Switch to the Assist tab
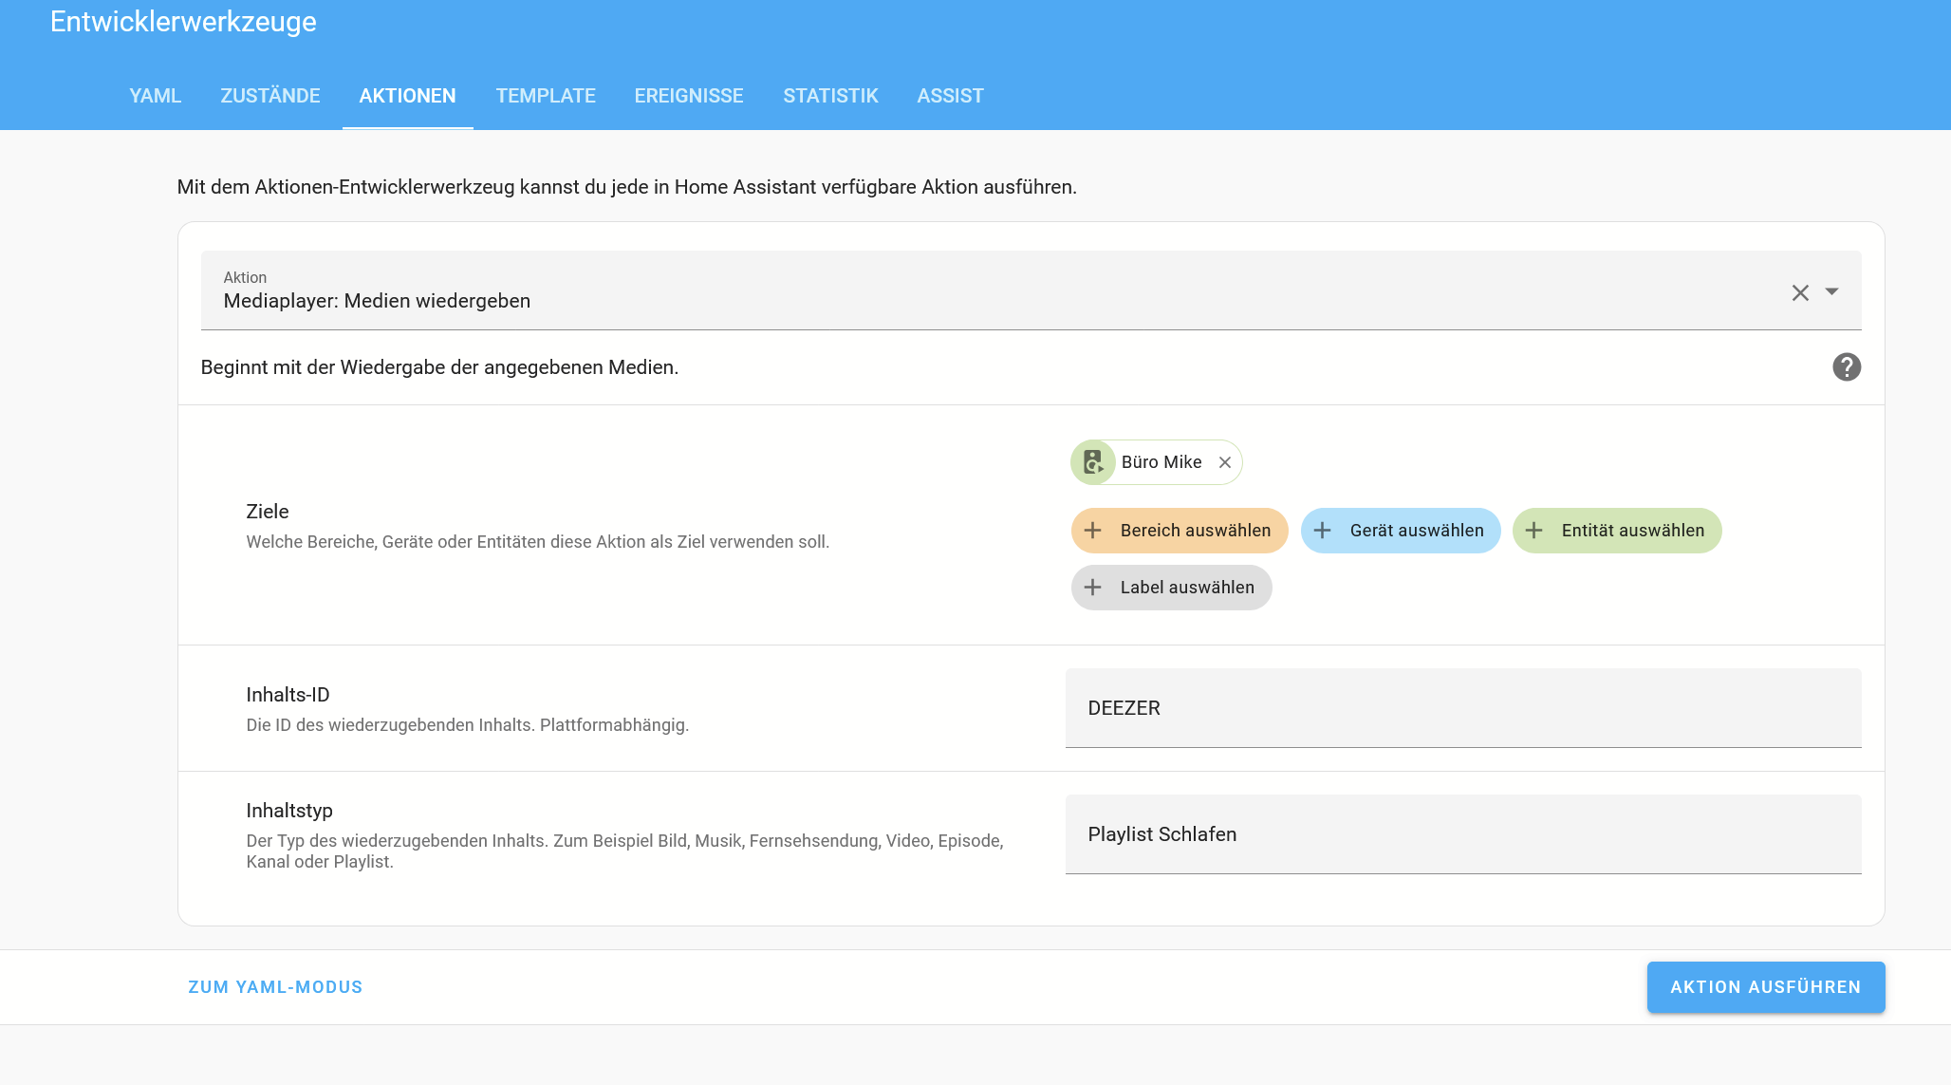 (x=950, y=96)
